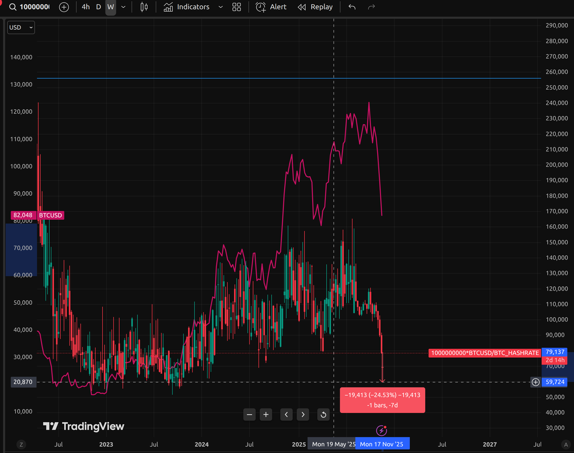Click the symbol search magnifier icon
This screenshot has height=453, width=574.
pos(13,7)
